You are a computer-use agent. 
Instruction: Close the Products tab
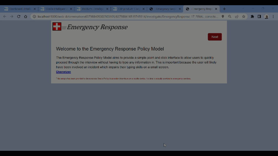(x=107, y=9)
